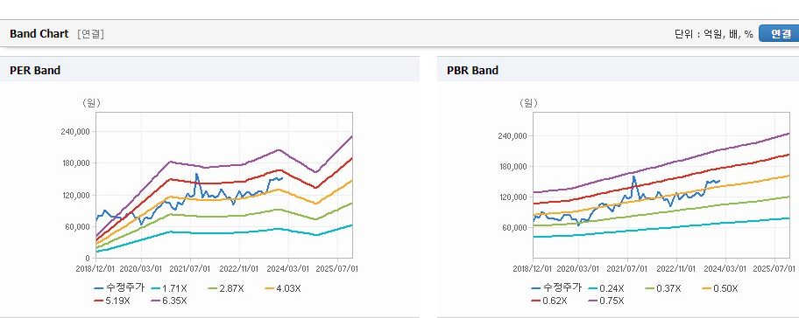
Task: Click the PER Band 2025/07/01 x-axis label
Action: tap(338, 268)
